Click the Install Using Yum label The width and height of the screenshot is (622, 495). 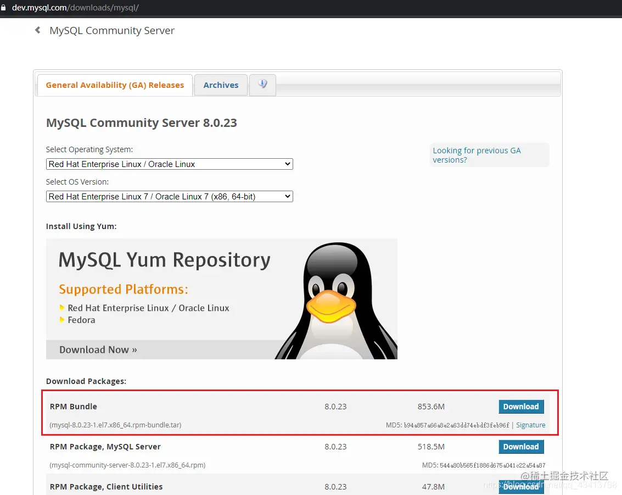click(81, 226)
